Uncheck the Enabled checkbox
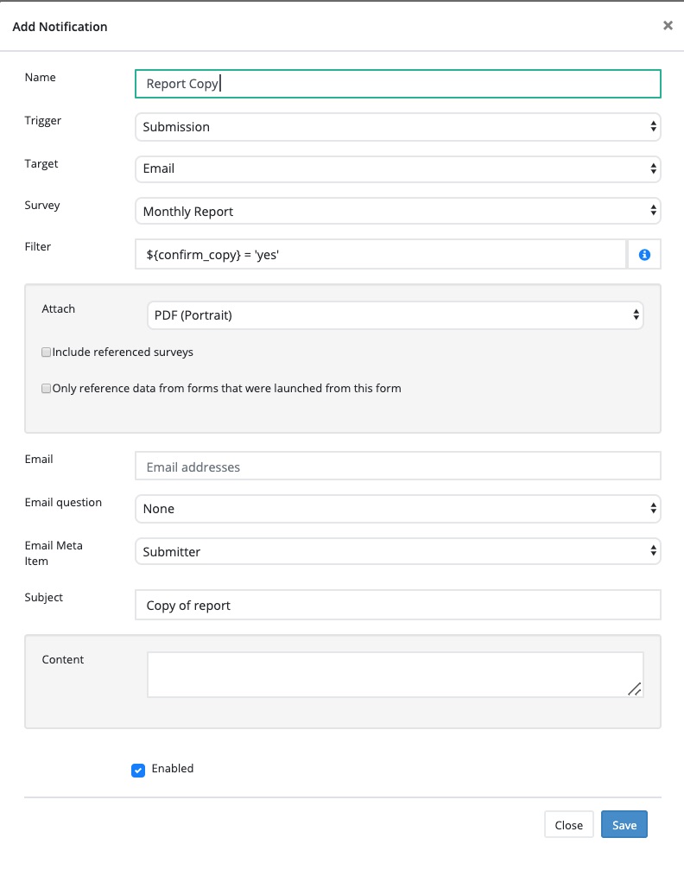Screen dimensions: 684x876 (x=138, y=770)
